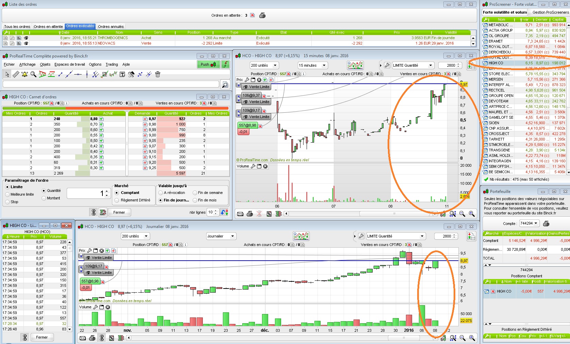Pick the ruler measurement tool
Screen dimensions: 570x344
point(16,74)
